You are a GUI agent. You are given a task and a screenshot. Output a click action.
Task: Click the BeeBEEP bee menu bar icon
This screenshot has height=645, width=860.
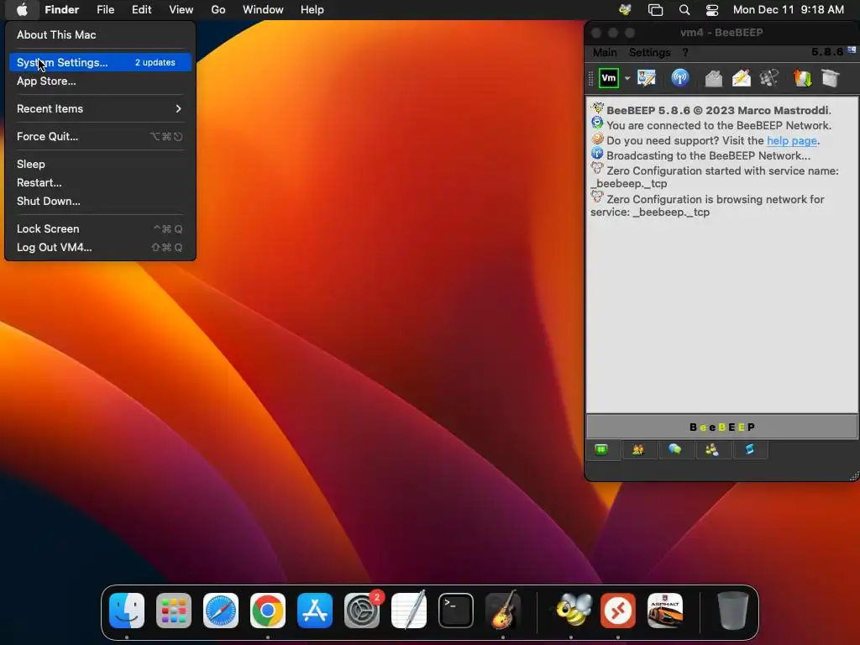coord(625,10)
